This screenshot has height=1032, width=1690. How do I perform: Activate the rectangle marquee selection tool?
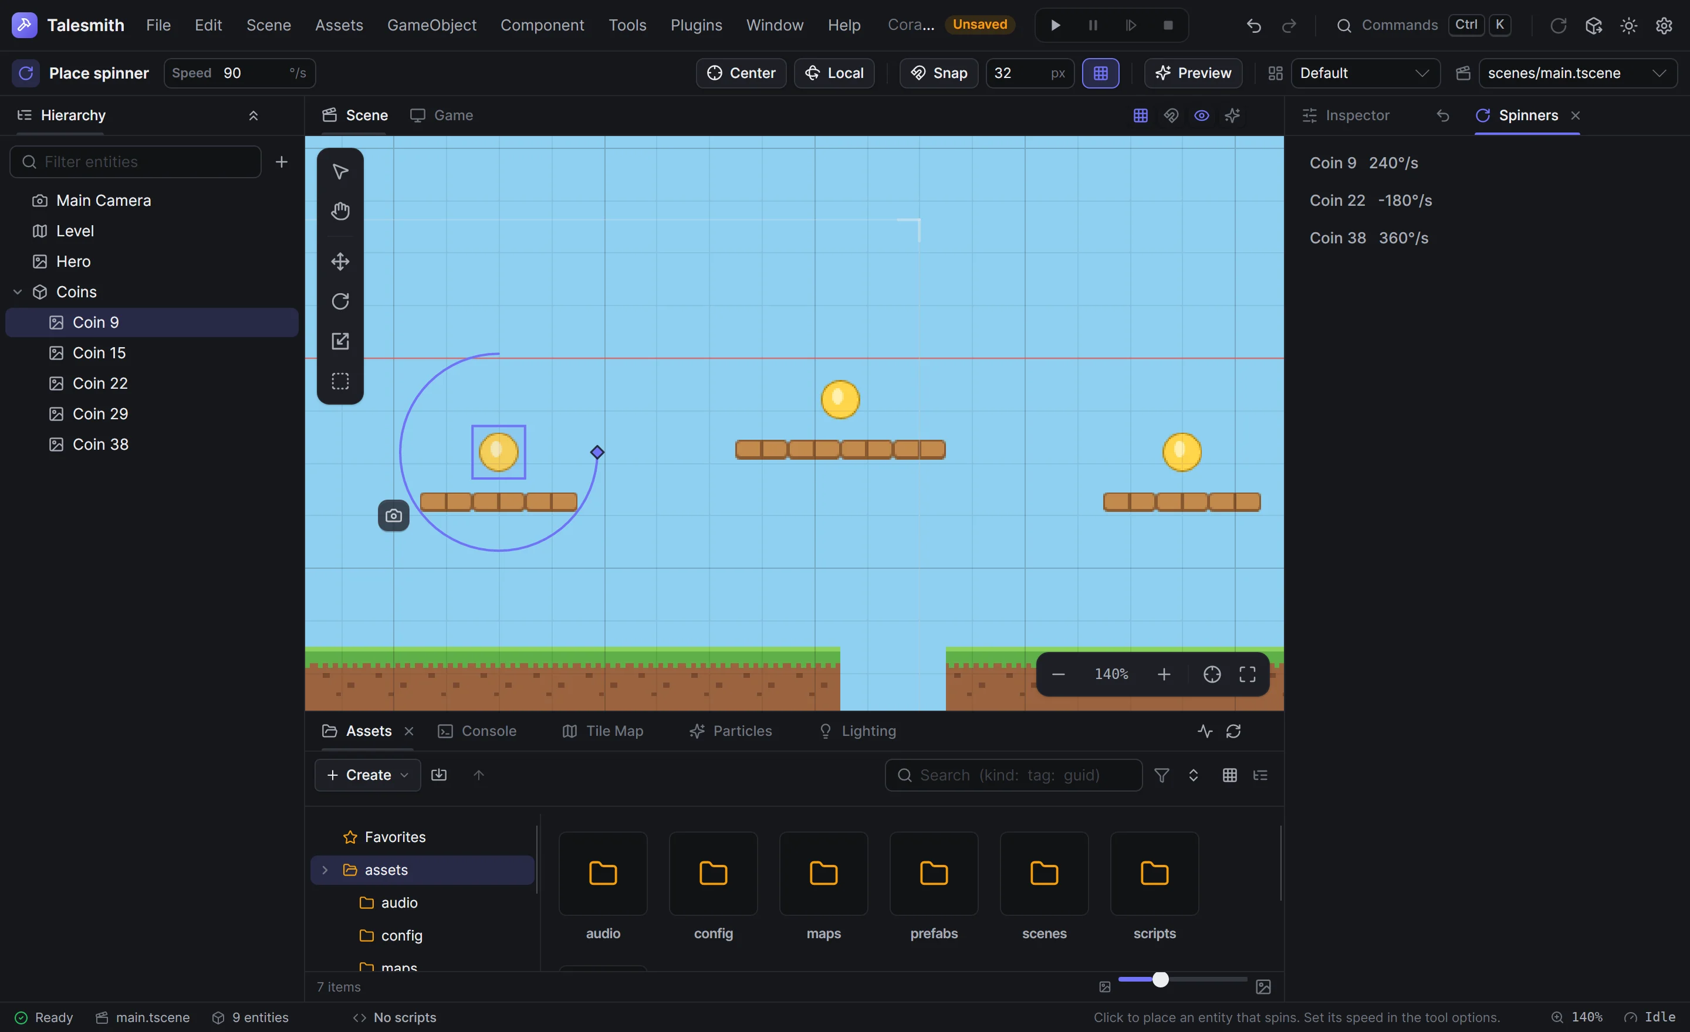tap(340, 381)
